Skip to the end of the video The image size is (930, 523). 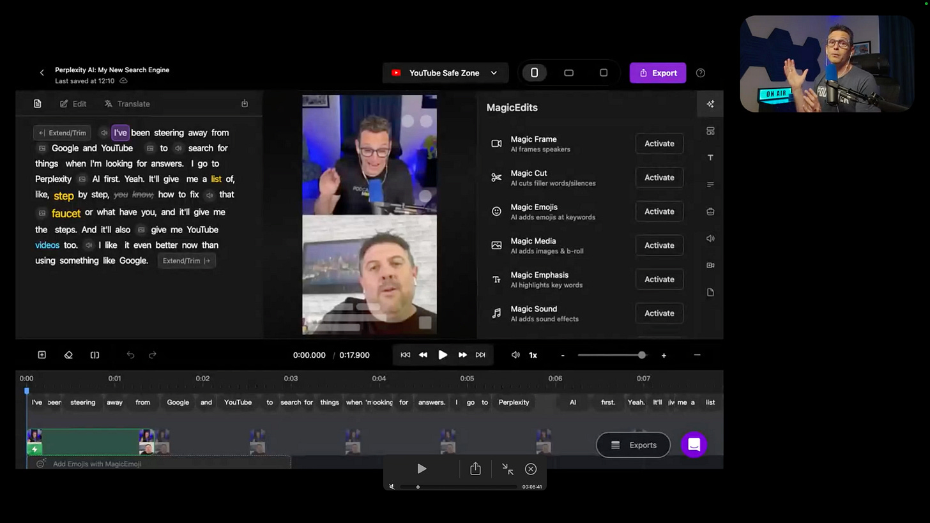click(480, 355)
